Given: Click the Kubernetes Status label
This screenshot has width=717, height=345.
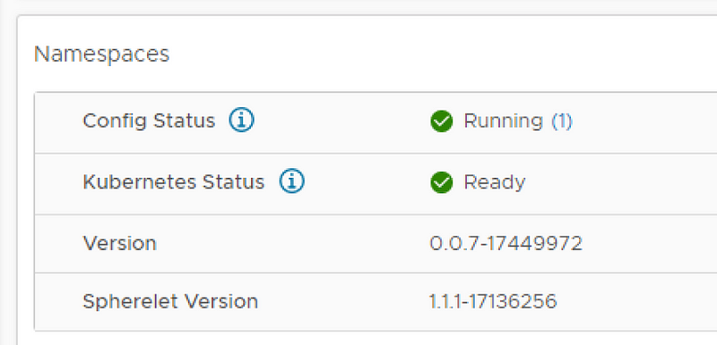Looking at the screenshot, I should point(173,182).
